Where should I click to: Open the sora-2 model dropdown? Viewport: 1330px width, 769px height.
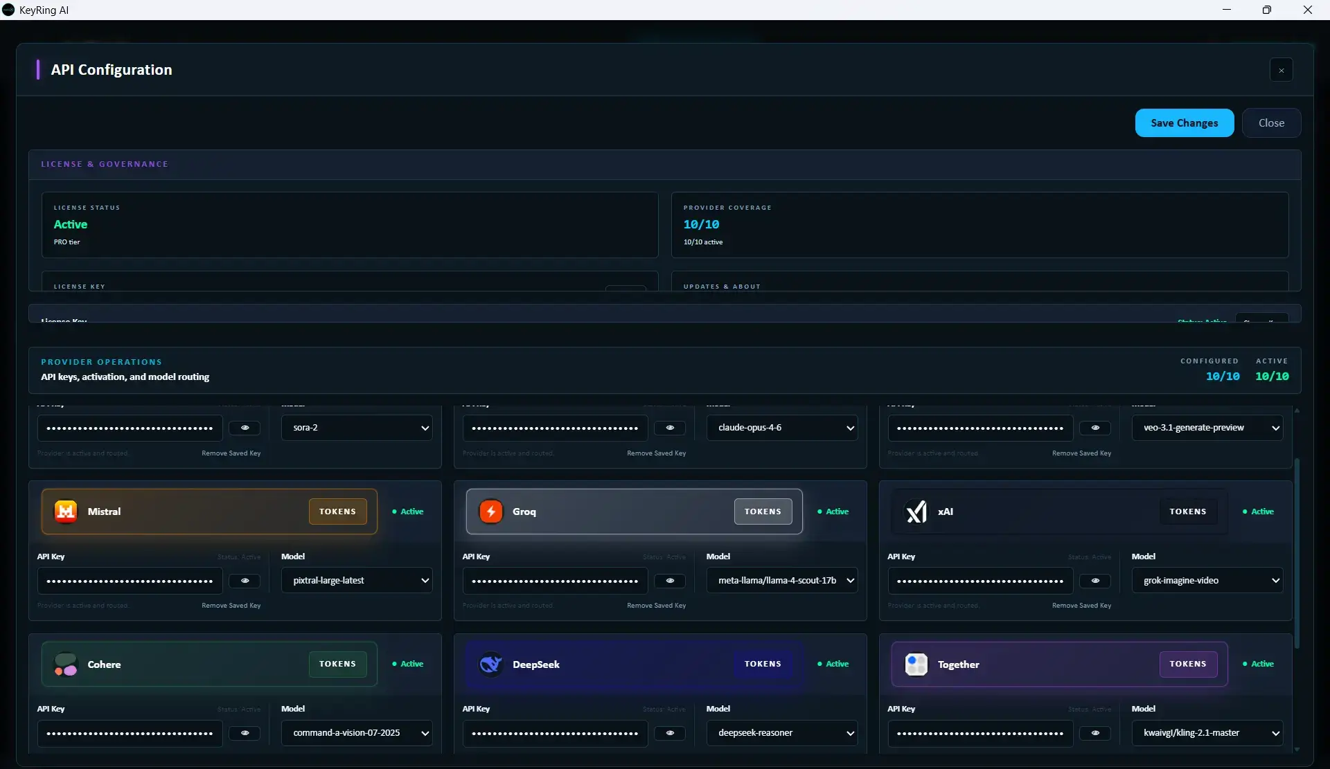click(357, 428)
